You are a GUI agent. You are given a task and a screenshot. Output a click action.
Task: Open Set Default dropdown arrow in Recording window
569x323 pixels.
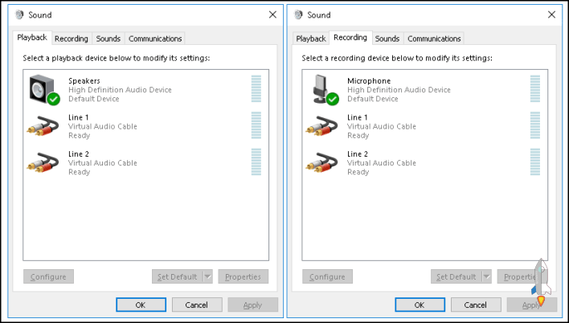tap(486, 276)
